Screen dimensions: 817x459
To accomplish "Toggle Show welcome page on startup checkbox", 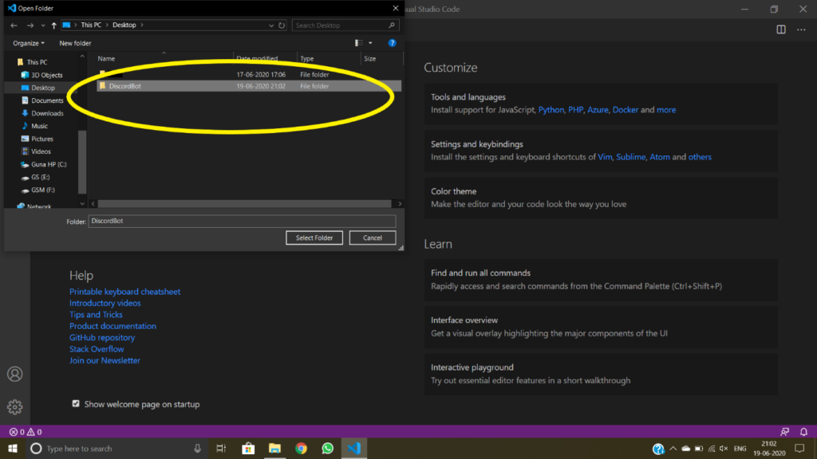I will pos(76,404).
